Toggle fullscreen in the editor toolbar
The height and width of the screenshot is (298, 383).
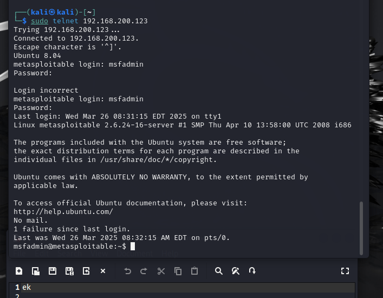coord(345,271)
